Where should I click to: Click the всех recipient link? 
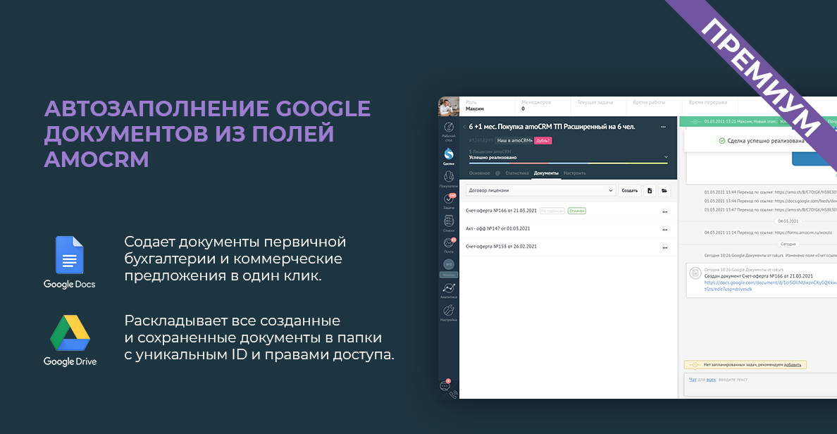click(711, 380)
